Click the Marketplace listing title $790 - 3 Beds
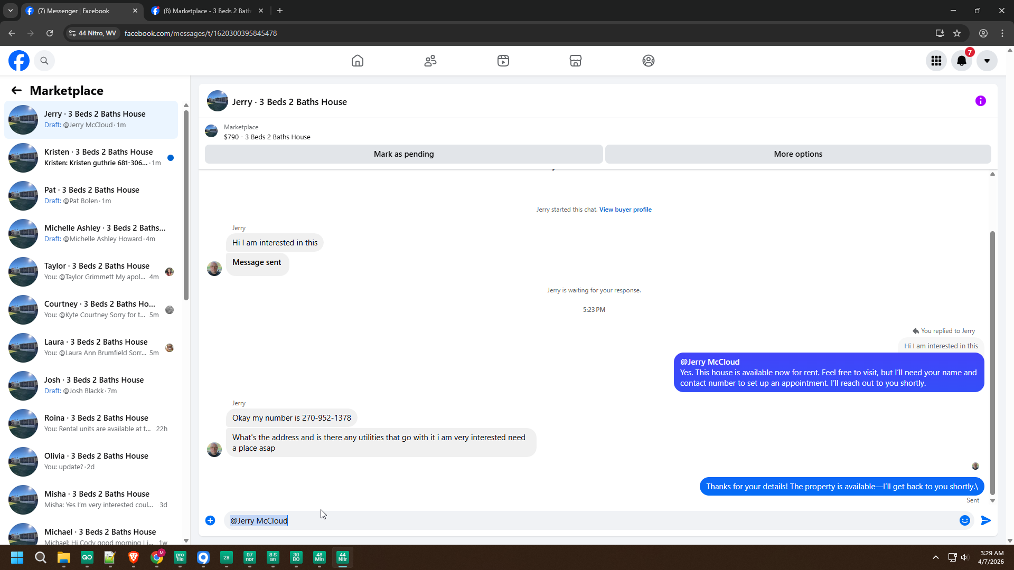 click(267, 137)
